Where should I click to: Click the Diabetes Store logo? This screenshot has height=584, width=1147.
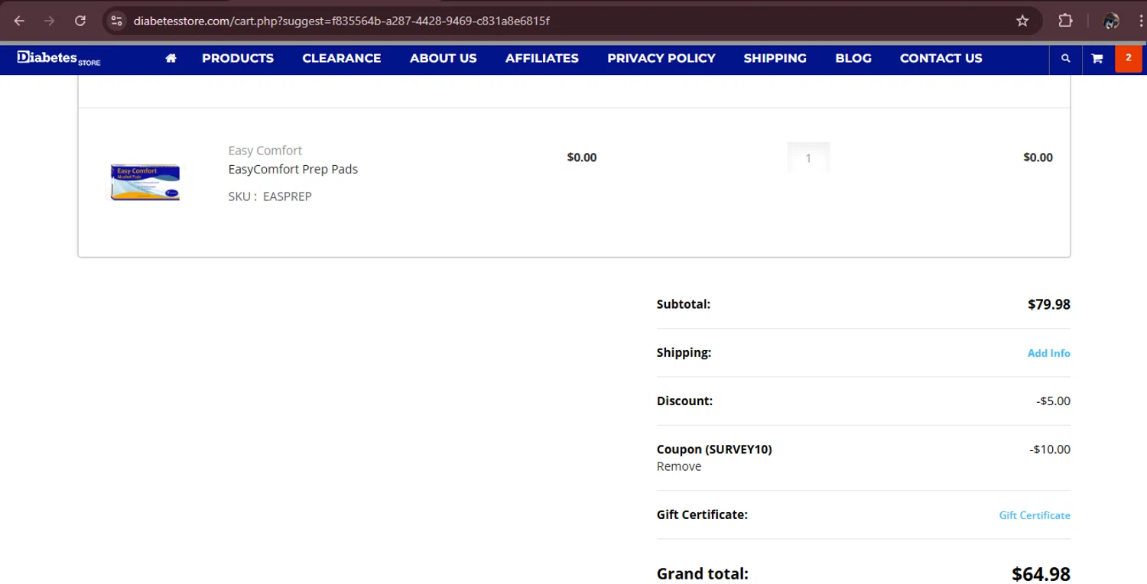59,58
